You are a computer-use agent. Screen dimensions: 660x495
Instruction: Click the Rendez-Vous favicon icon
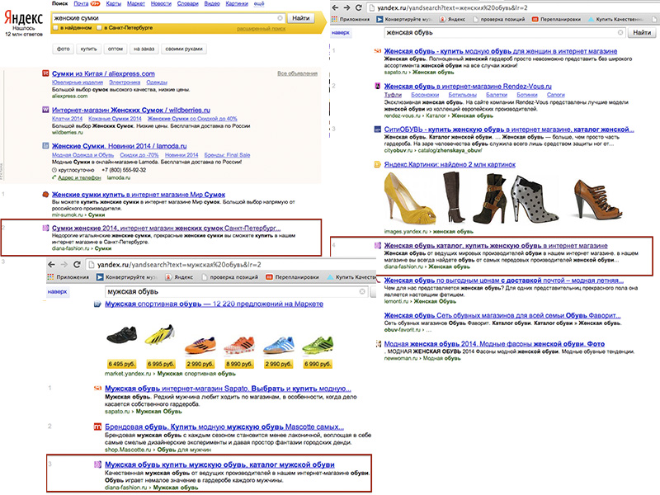click(378, 87)
